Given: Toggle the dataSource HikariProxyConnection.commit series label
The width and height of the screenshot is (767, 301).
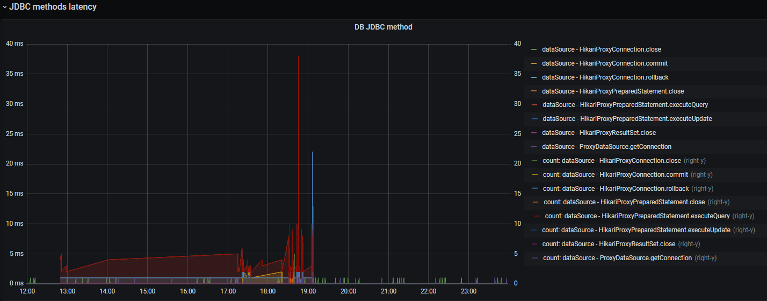Looking at the screenshot, I should [605, 63].
